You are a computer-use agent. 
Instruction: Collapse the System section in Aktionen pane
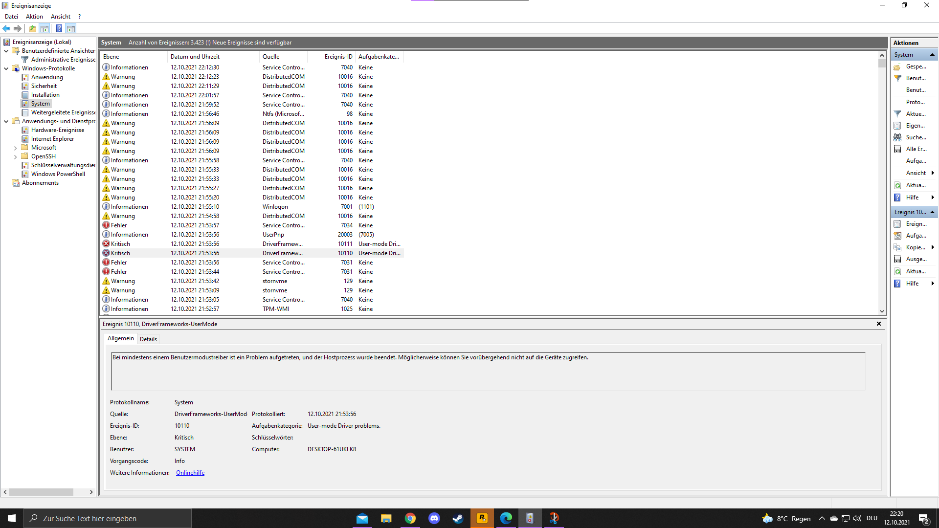click(x=932, y=55)
